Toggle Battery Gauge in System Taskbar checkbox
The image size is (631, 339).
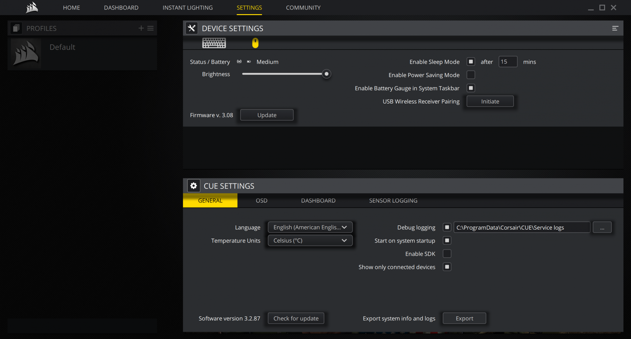(471, 88)
